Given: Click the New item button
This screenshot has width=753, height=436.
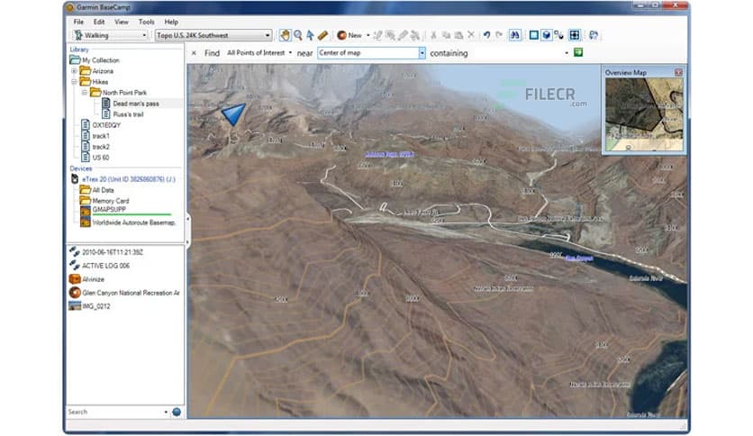Looking at the screenshot, I should (349, 35).
